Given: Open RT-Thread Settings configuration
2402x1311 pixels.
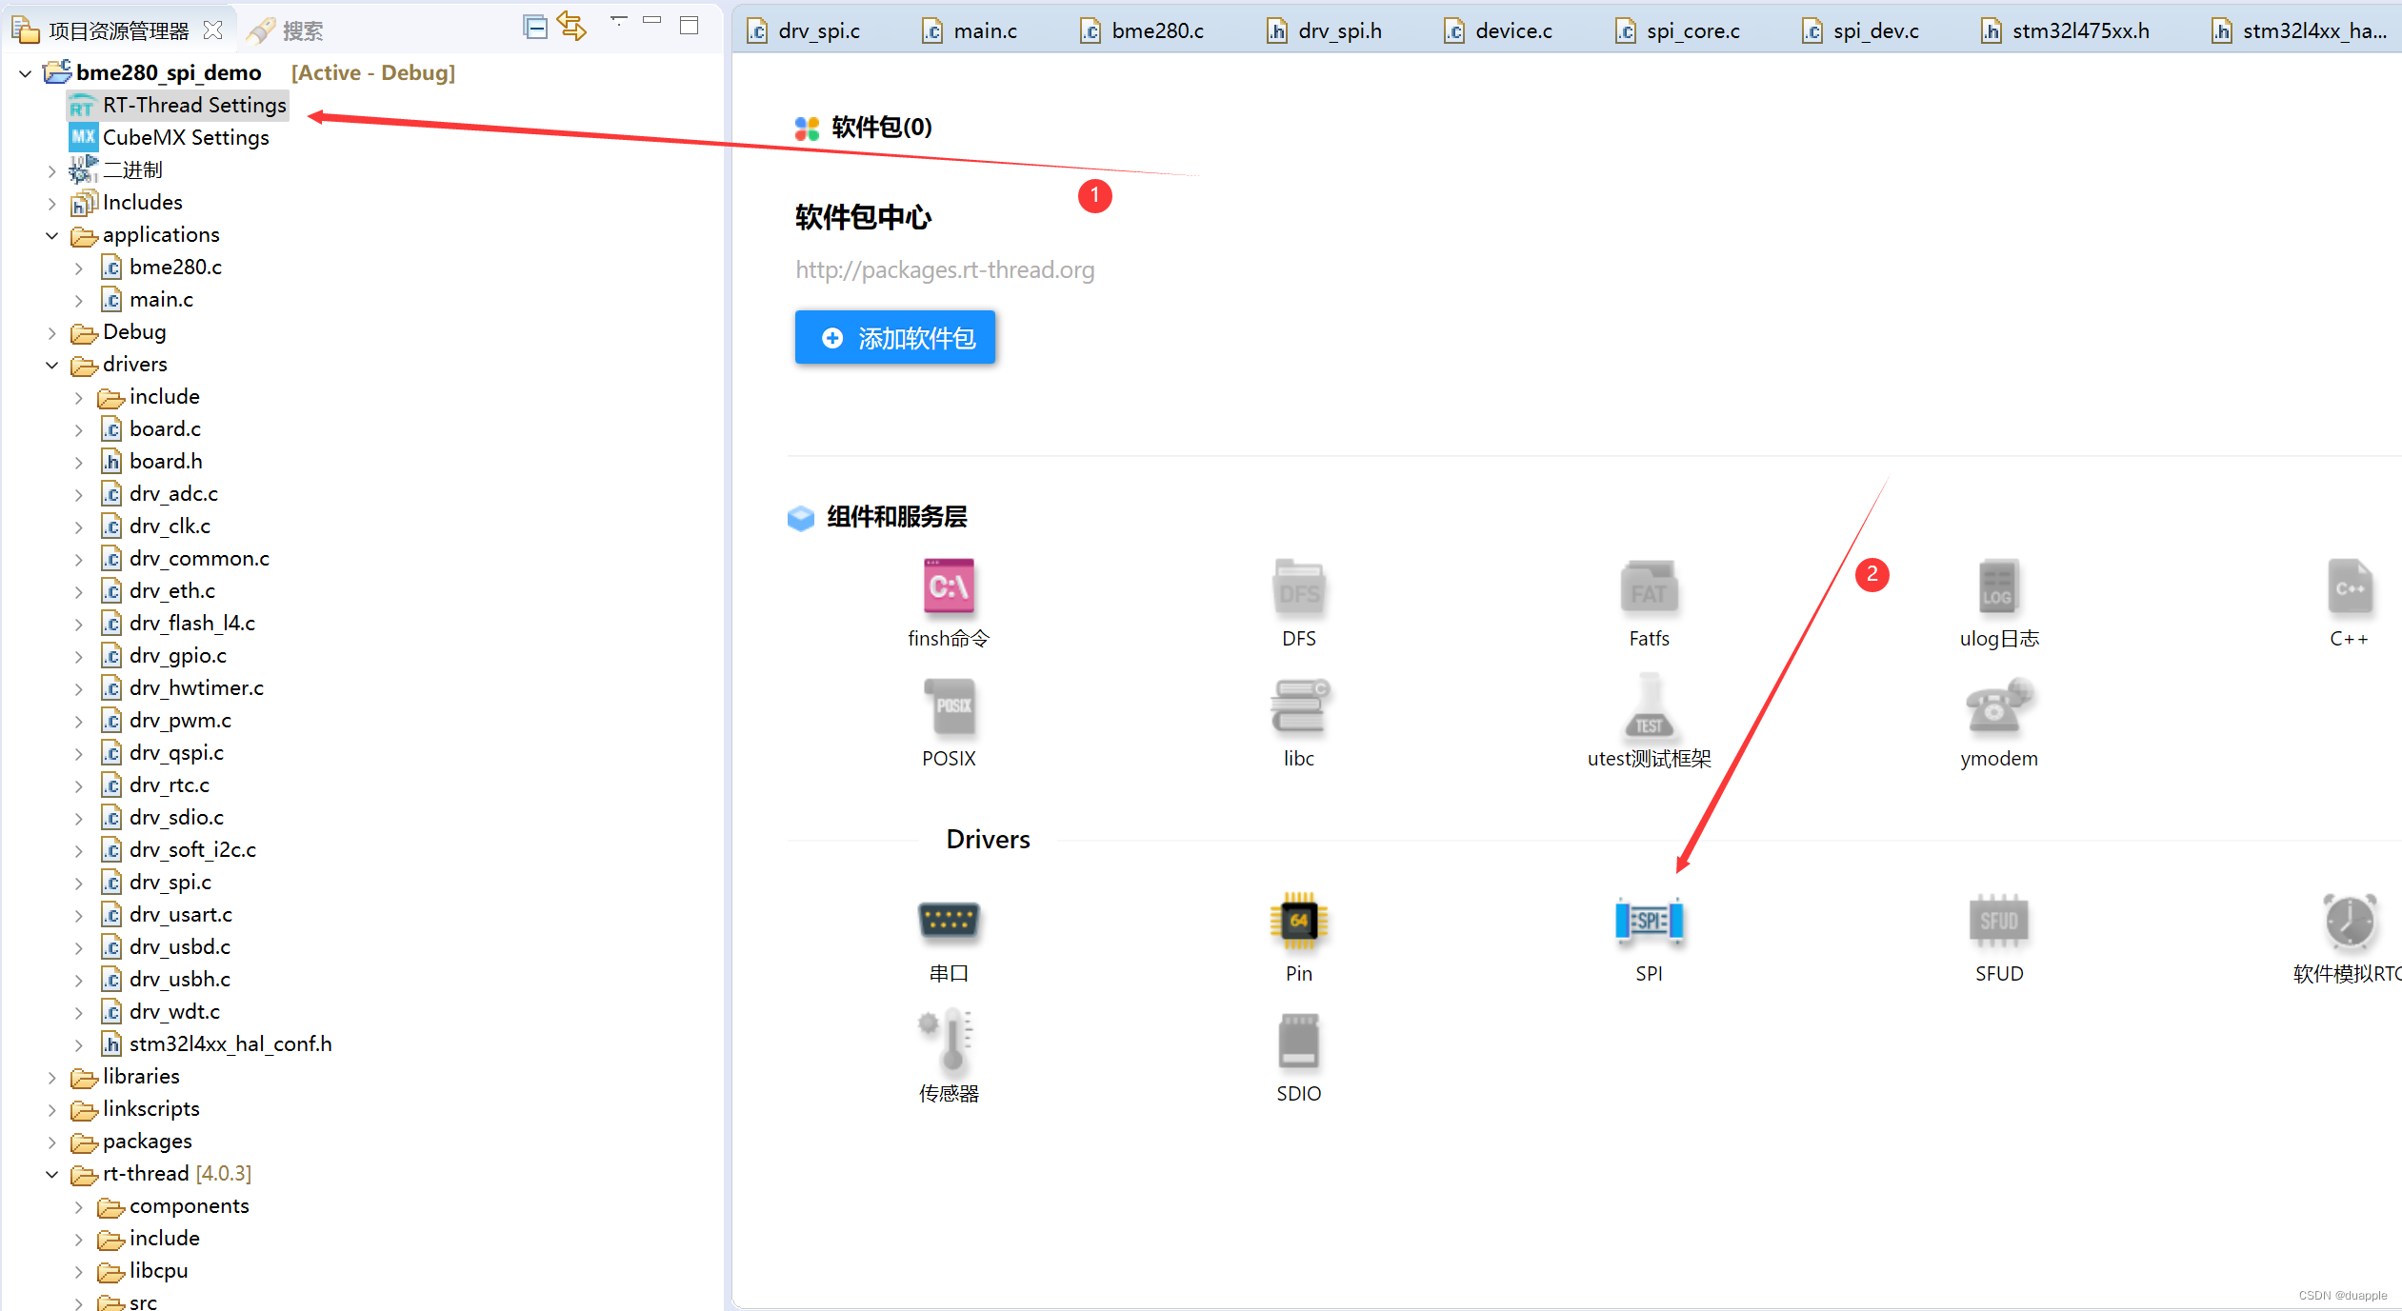Looking at the screenshot, I should pyautogui.click(x=193, y=104).
